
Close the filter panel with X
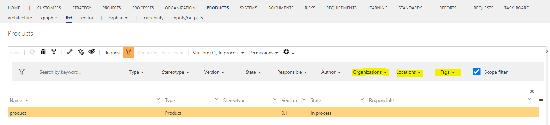[532, 91]
